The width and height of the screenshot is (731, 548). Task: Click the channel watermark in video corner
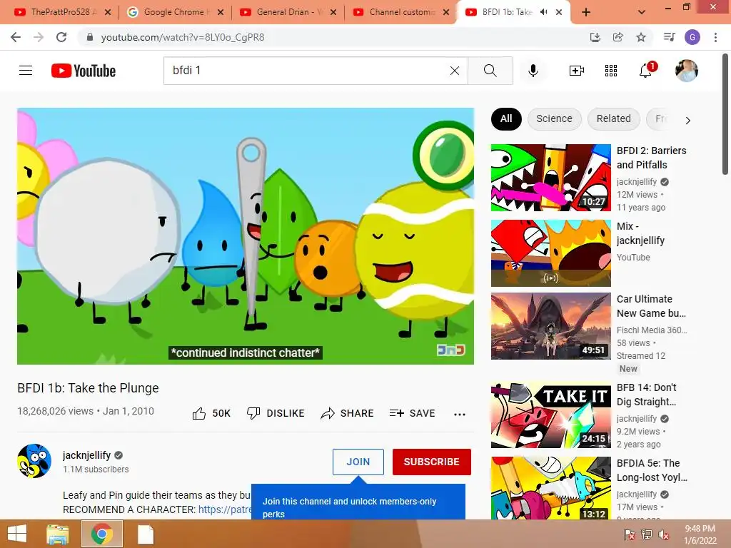point(451,350)
